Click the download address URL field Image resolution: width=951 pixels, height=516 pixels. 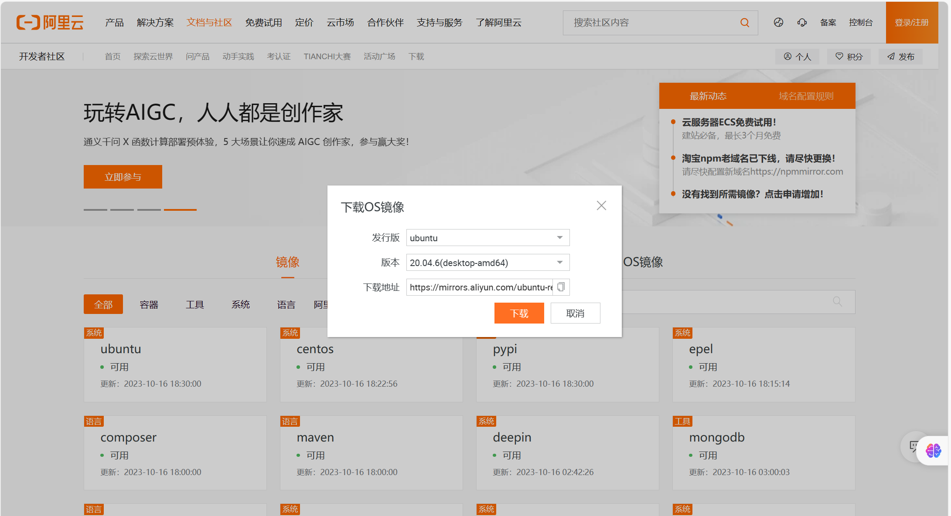point(480,287)
